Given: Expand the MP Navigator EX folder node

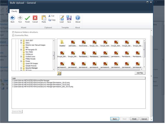Looking at the screenshot, I should [x=21, y=50].
